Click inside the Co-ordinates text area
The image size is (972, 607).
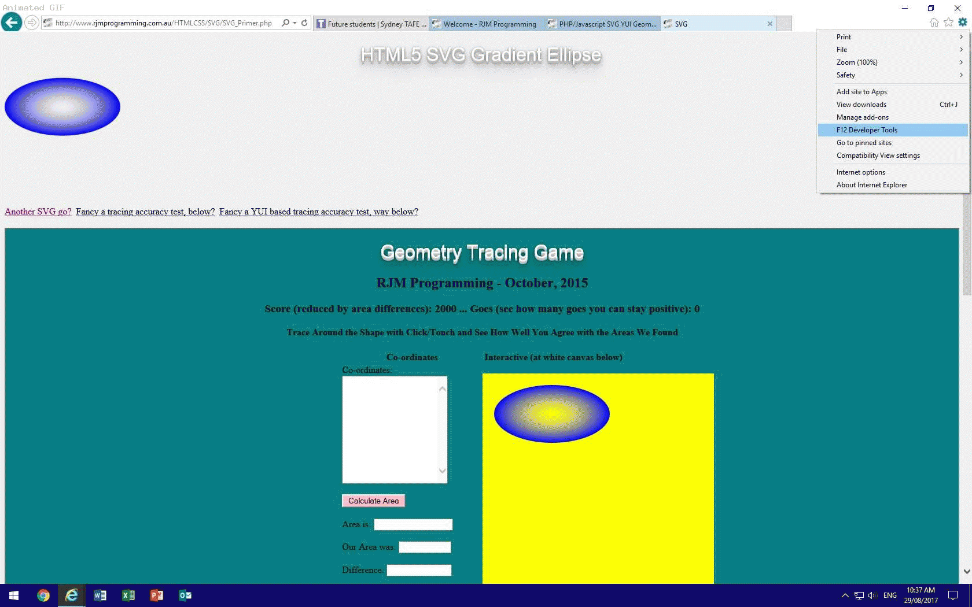point(393,430)
